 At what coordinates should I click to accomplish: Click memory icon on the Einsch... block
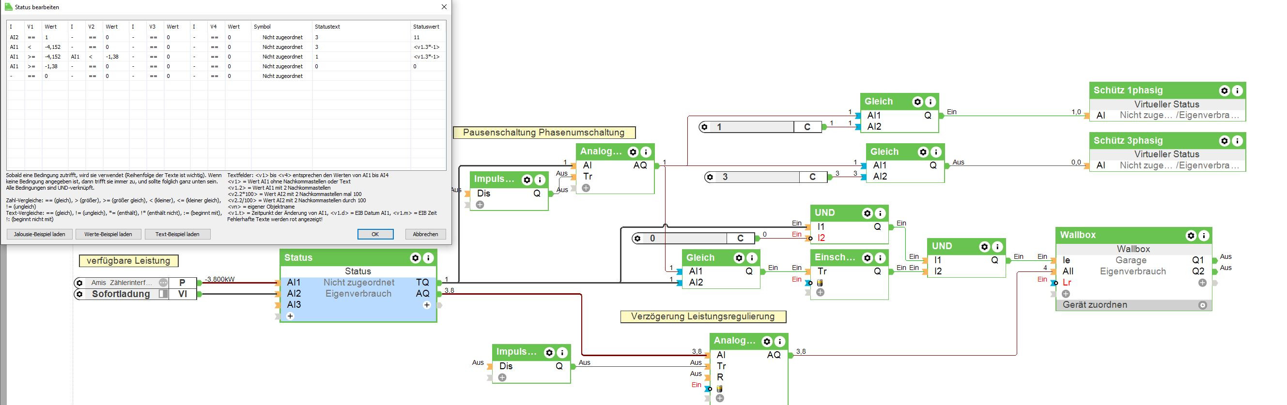820,283
